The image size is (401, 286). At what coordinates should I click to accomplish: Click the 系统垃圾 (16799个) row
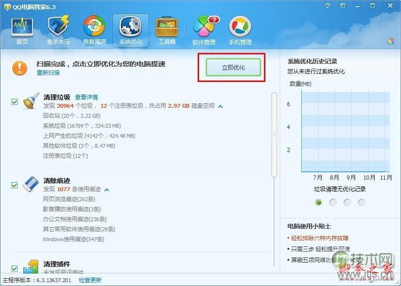[x=82, y=126]
